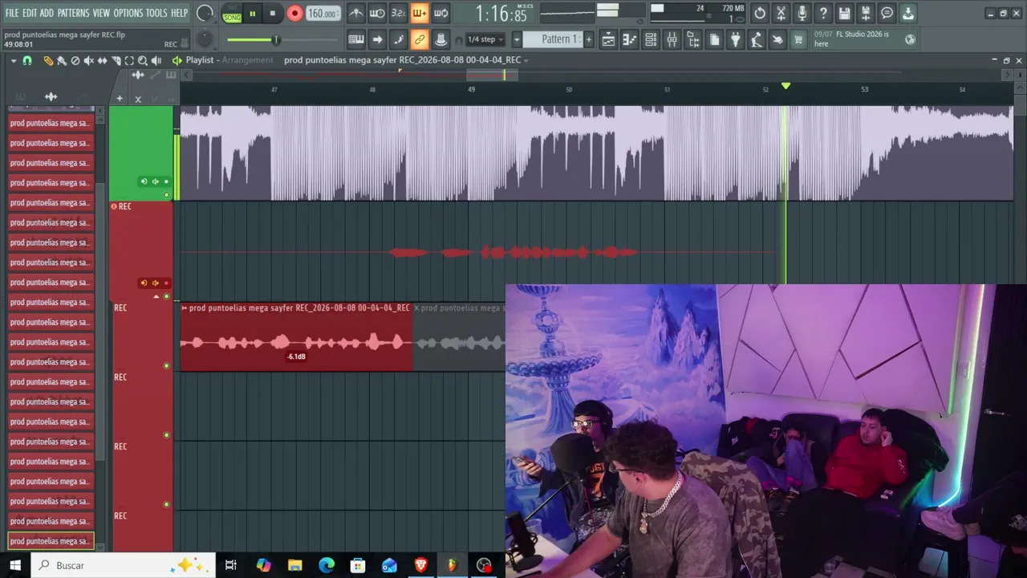The height and width of the screenshot is (578, 1027).
Task: Click the help question mark icon
Action: [823, 13]
